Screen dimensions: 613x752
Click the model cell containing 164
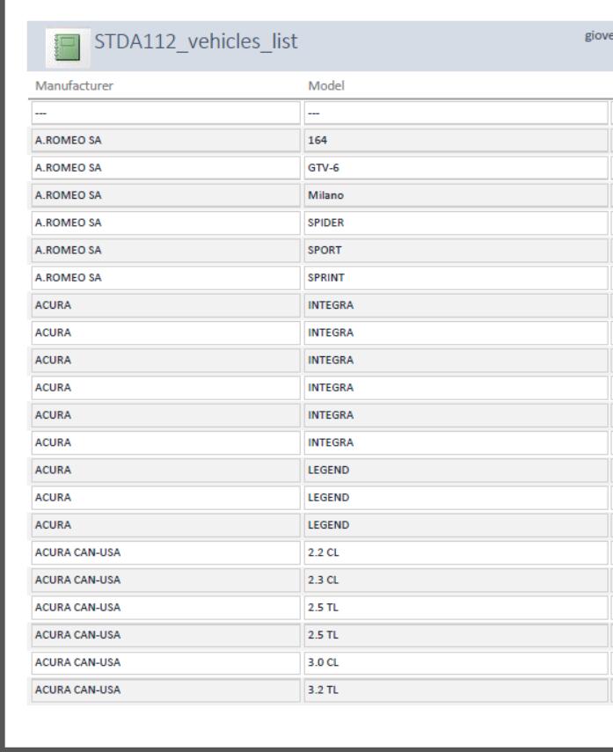tap(456, 141)
